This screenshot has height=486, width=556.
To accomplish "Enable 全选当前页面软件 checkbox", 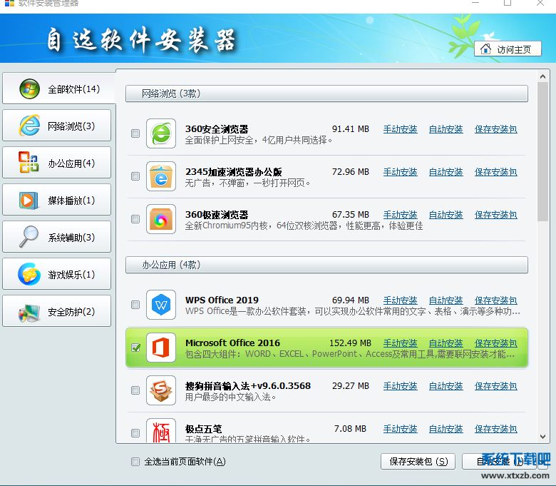I will click(x=135, y=462).
